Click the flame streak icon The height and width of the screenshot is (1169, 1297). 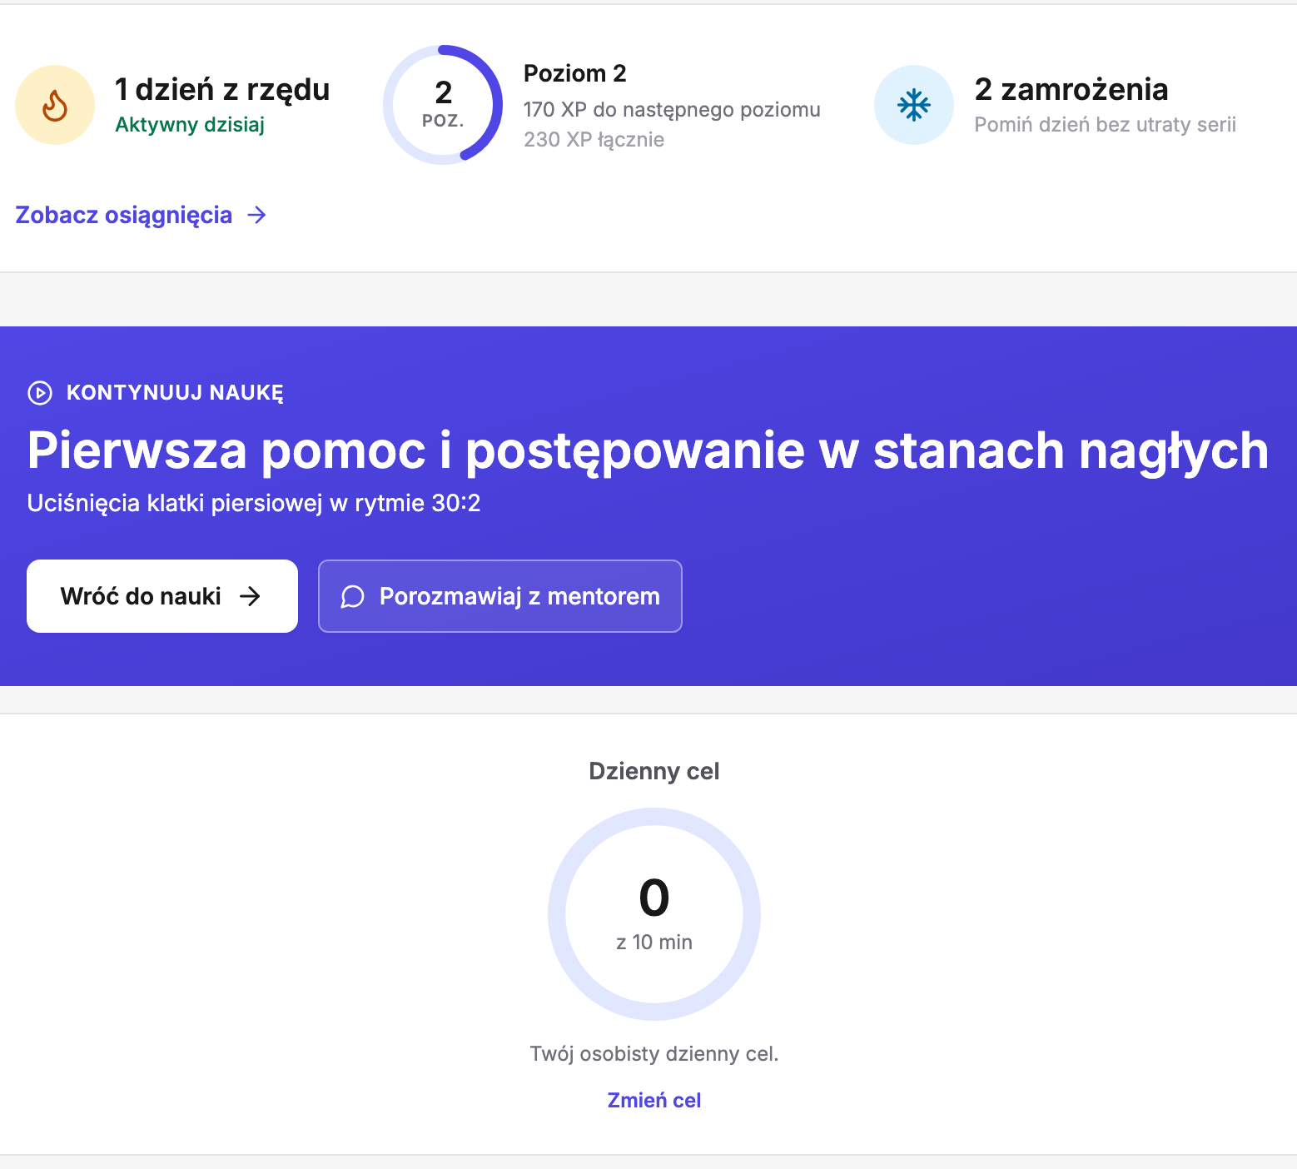(x=55, y=105)
